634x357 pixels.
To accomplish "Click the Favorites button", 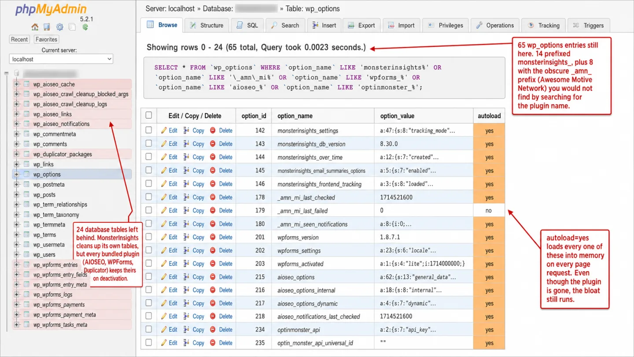I will point(46,39).
